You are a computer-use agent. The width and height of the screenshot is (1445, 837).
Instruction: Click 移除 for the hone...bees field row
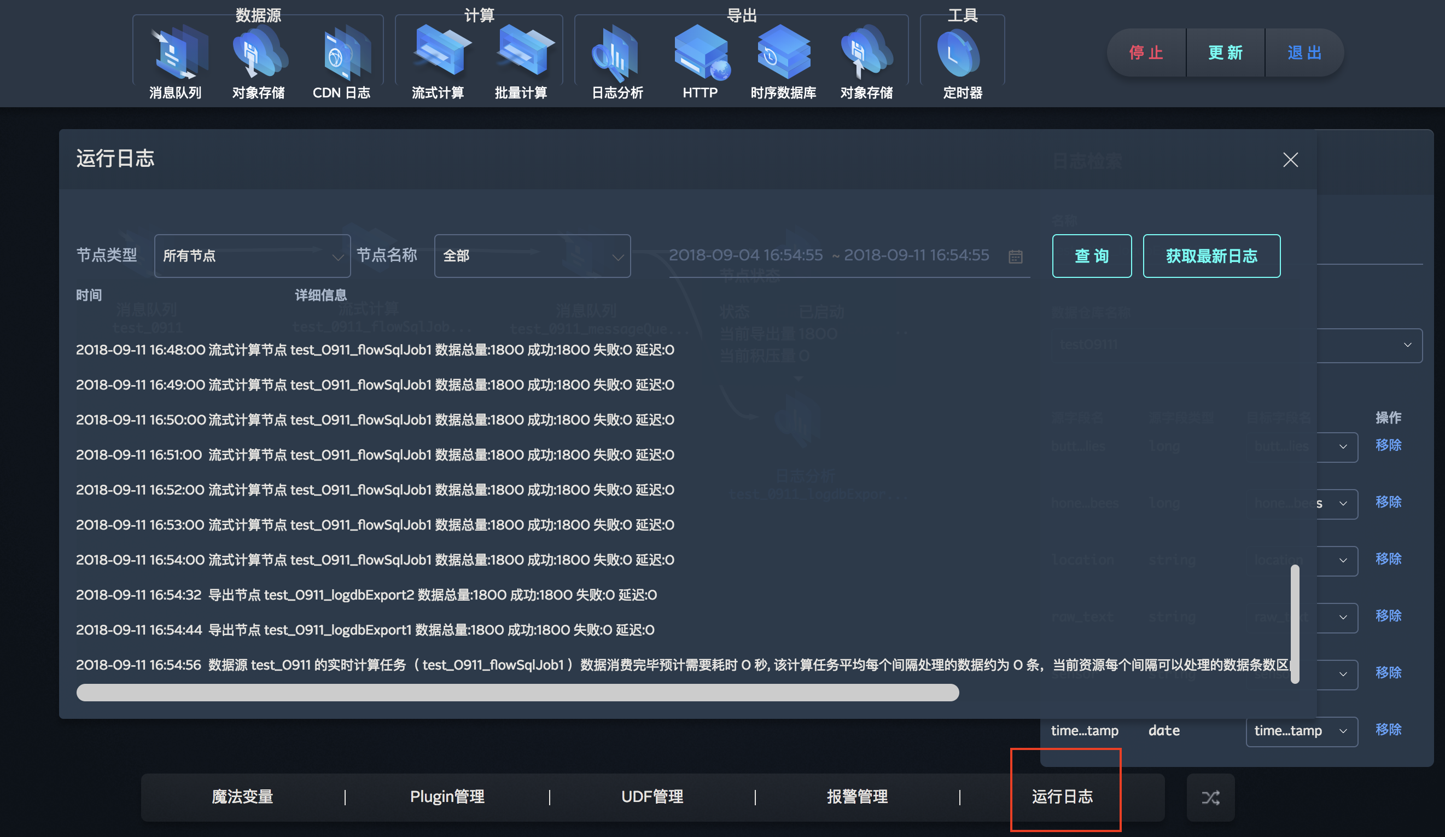click(1388, 502)
